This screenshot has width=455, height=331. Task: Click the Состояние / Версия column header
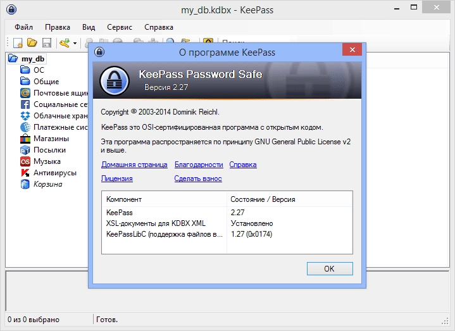coord(290,199)
